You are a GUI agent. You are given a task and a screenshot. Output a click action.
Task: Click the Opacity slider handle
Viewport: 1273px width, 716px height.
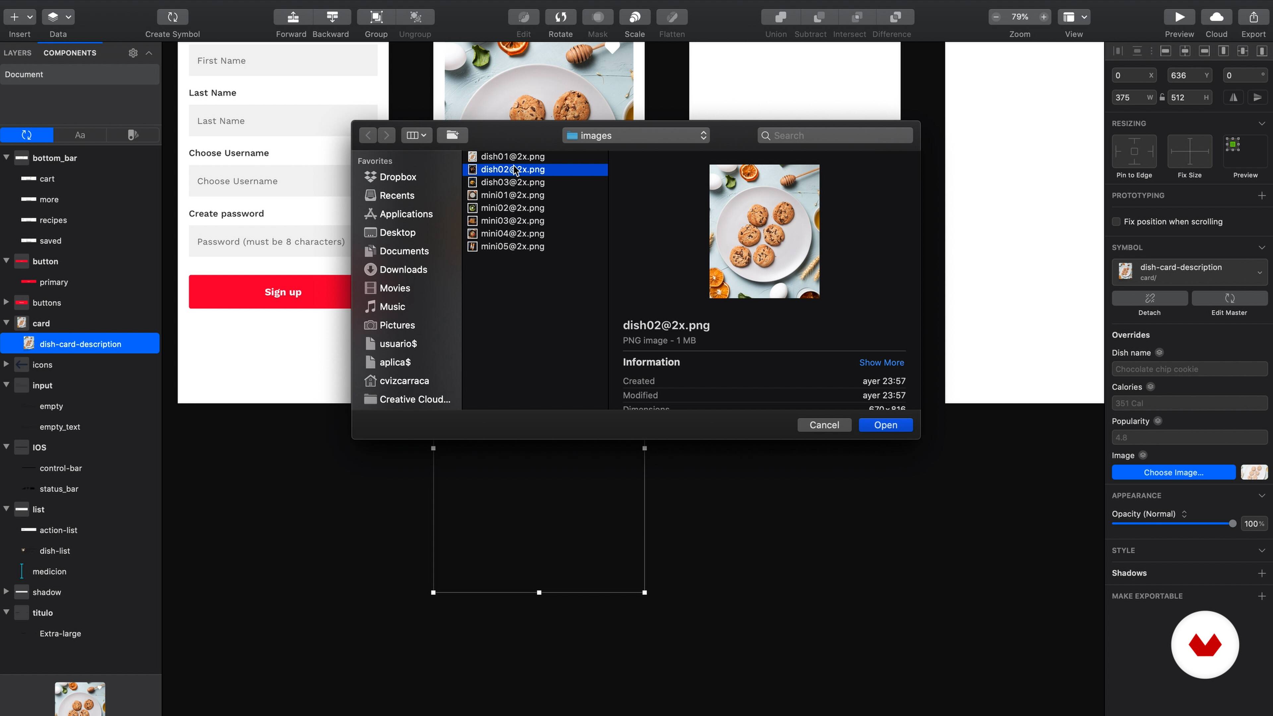pyautogui.click(x=1232, y=523)
